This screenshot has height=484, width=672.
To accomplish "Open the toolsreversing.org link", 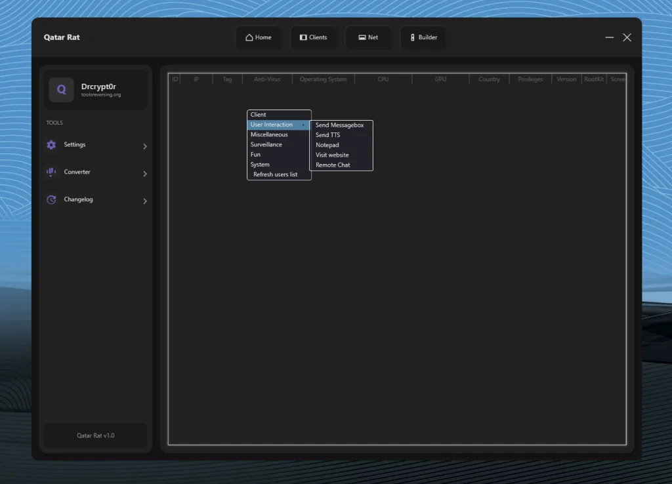I will (101, 95).
